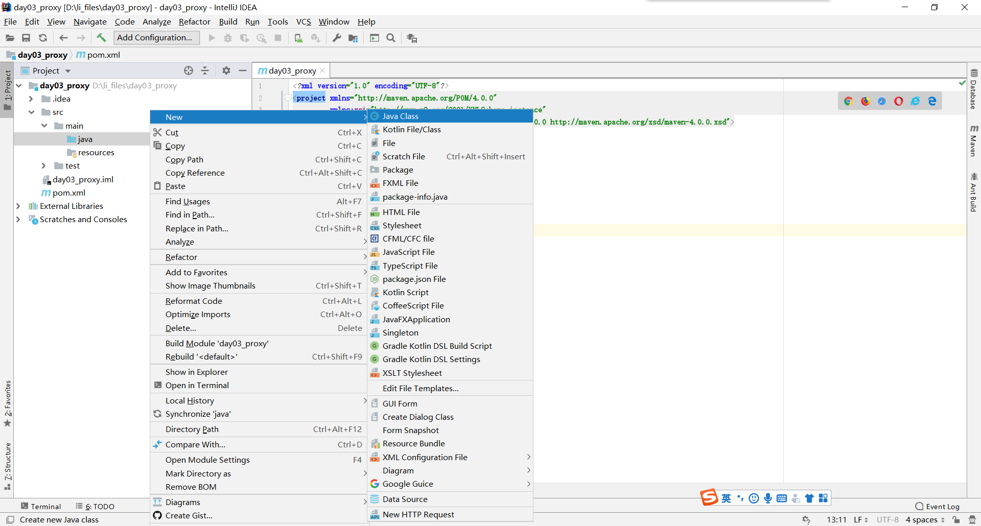This screenshot has height=526, width=981.
Task: Choose Kotlin File/Class in New submenu
Action: click(x=450, y=130)
